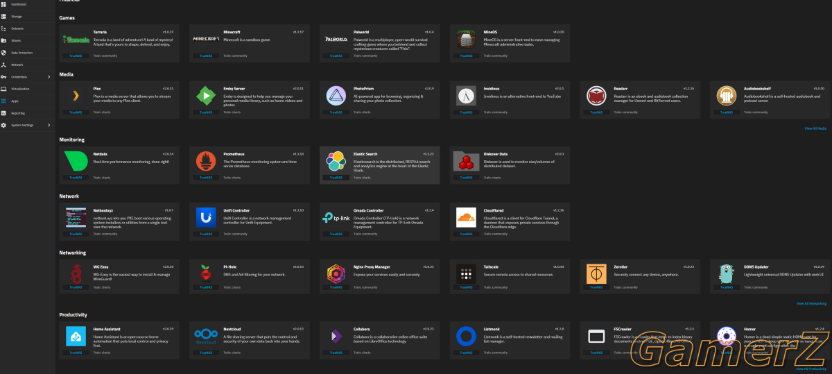Click the Nextcloud app title
The image size is (832, 374).
click(231, 328)
